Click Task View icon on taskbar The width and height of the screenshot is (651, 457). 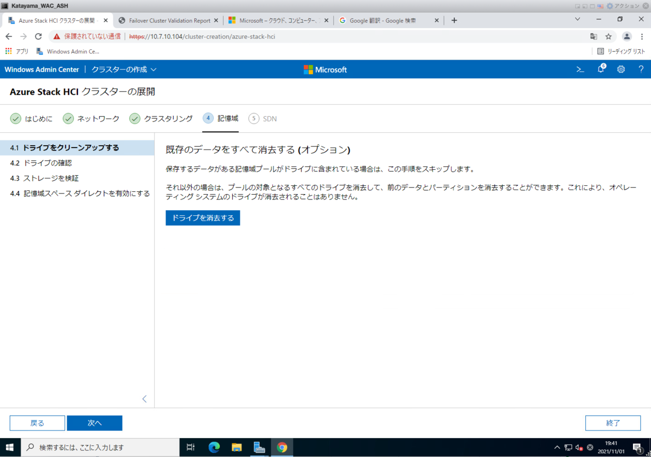pos(190,447)
